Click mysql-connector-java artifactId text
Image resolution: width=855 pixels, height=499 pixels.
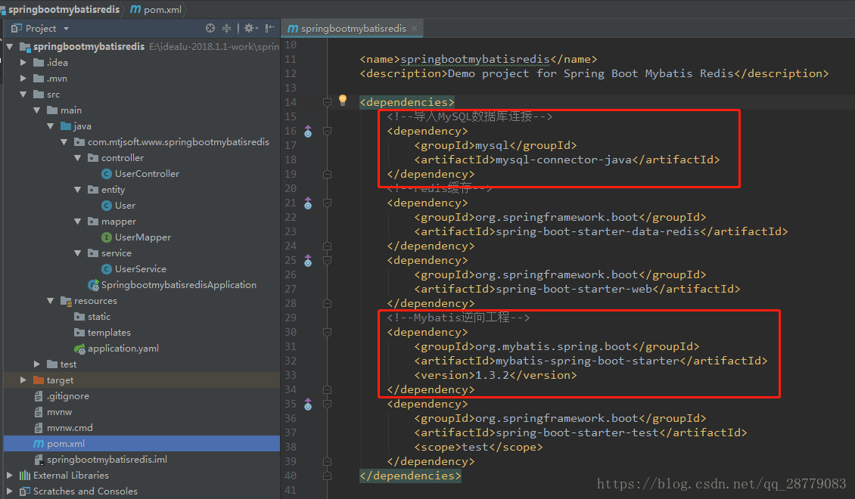(x=564, y=160)
